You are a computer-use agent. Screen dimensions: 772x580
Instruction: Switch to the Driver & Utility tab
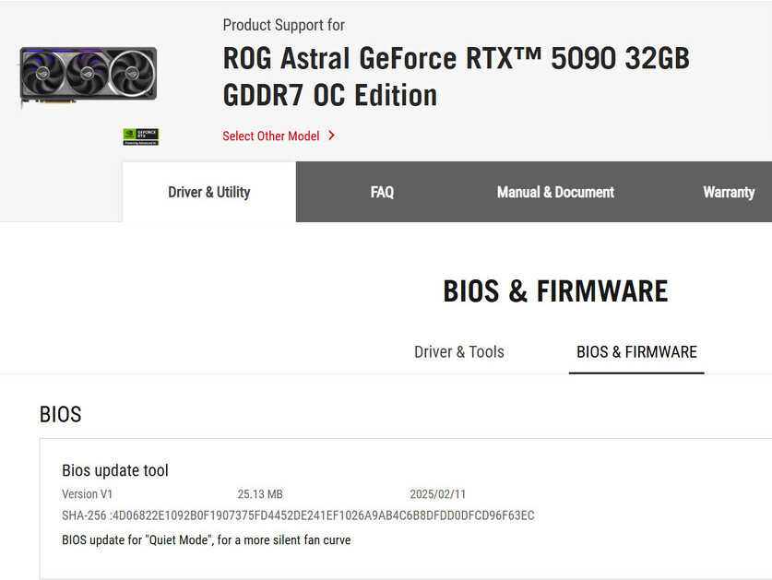(x=209, y=192)
